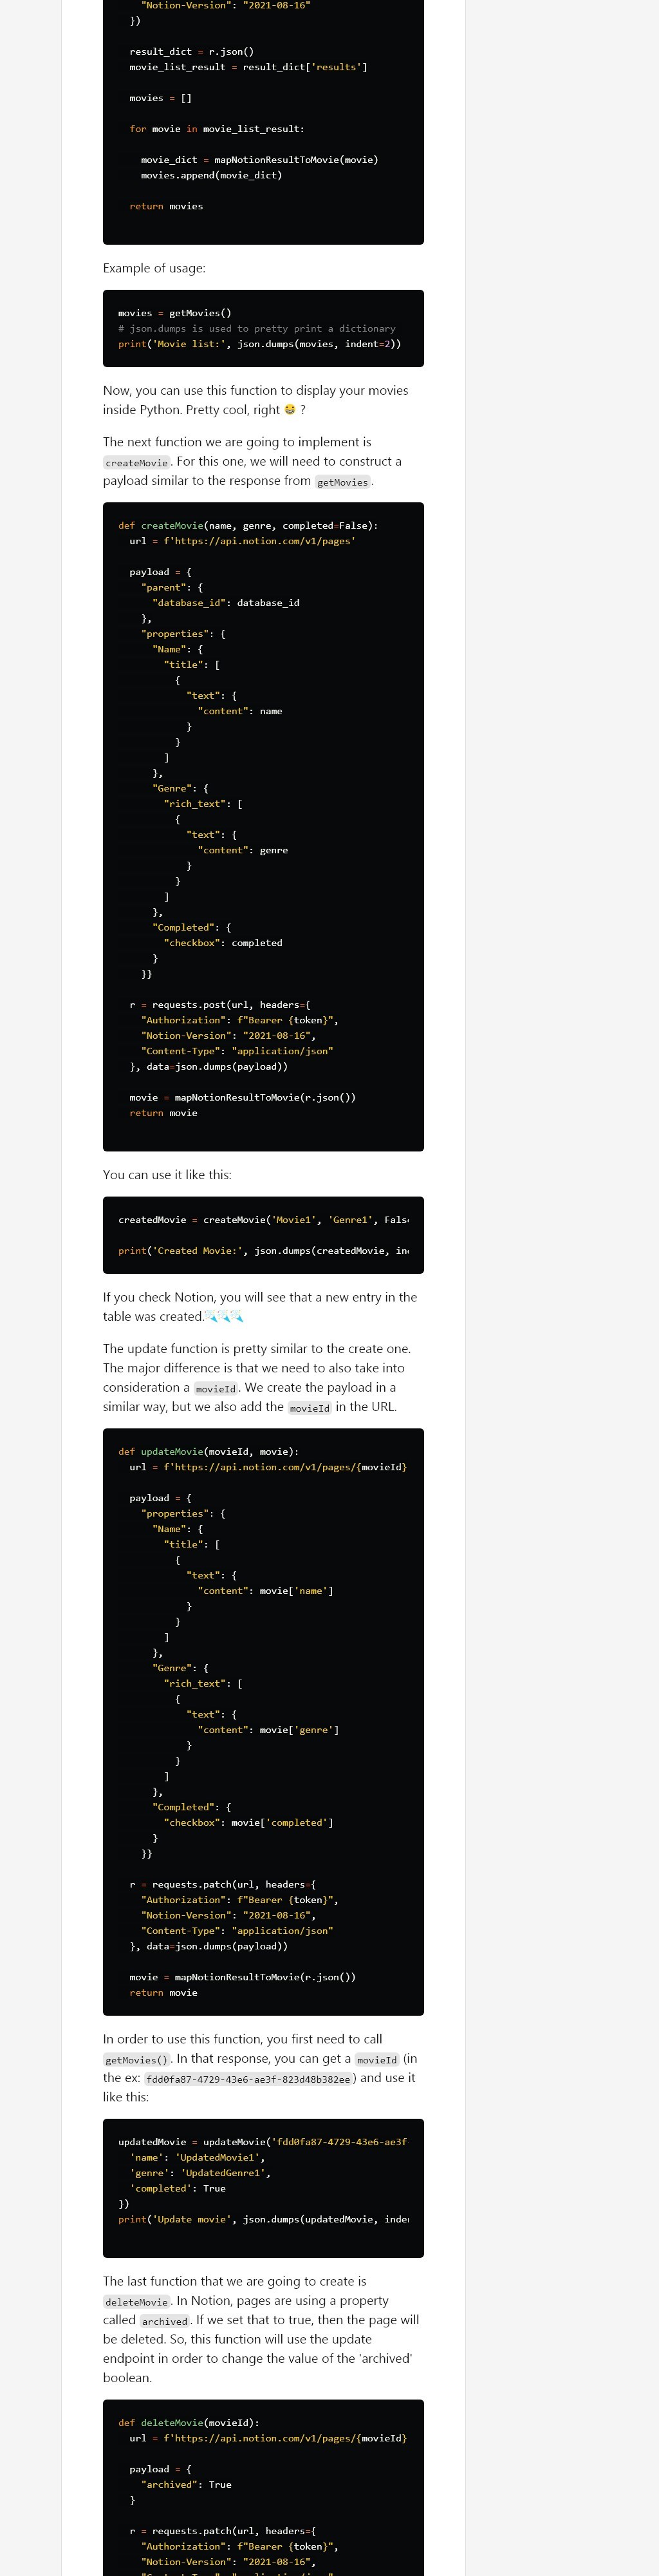Click the inline code "deleteMovie" in the text

(x=137, y=2301)
